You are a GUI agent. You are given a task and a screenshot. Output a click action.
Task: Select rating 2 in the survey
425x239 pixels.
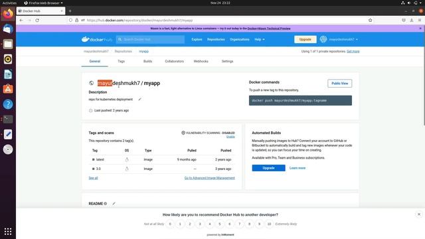click(190, 224)
